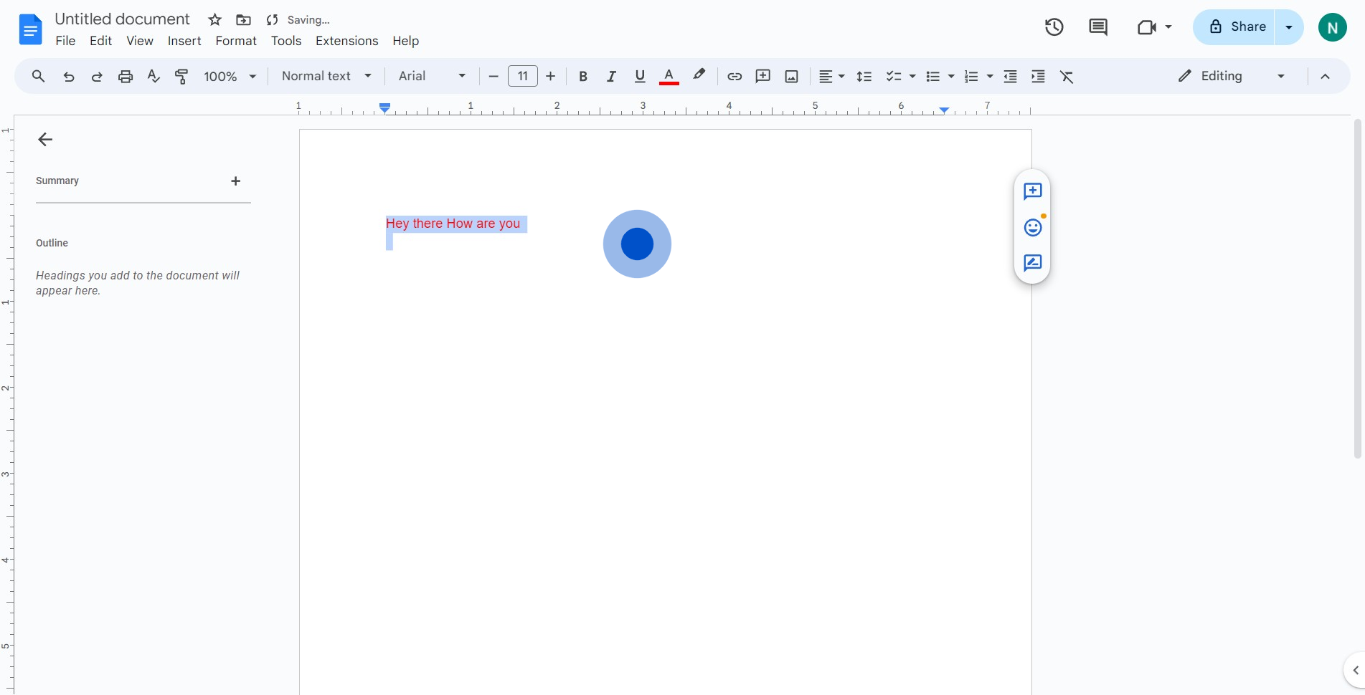Image resolution: width=1365 pixels, height=695 pixels.
Task: Click the font size field
Action: click(x=523, y=76)
